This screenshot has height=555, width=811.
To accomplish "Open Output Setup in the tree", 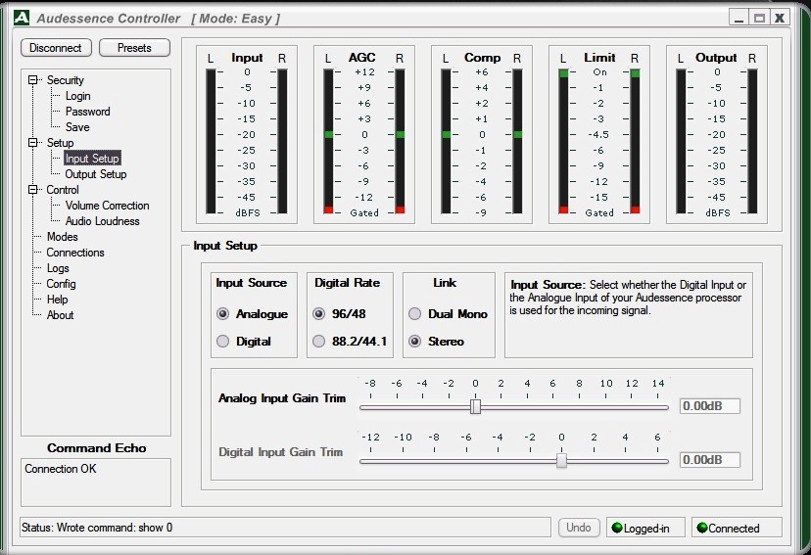I will coord(96,174).
